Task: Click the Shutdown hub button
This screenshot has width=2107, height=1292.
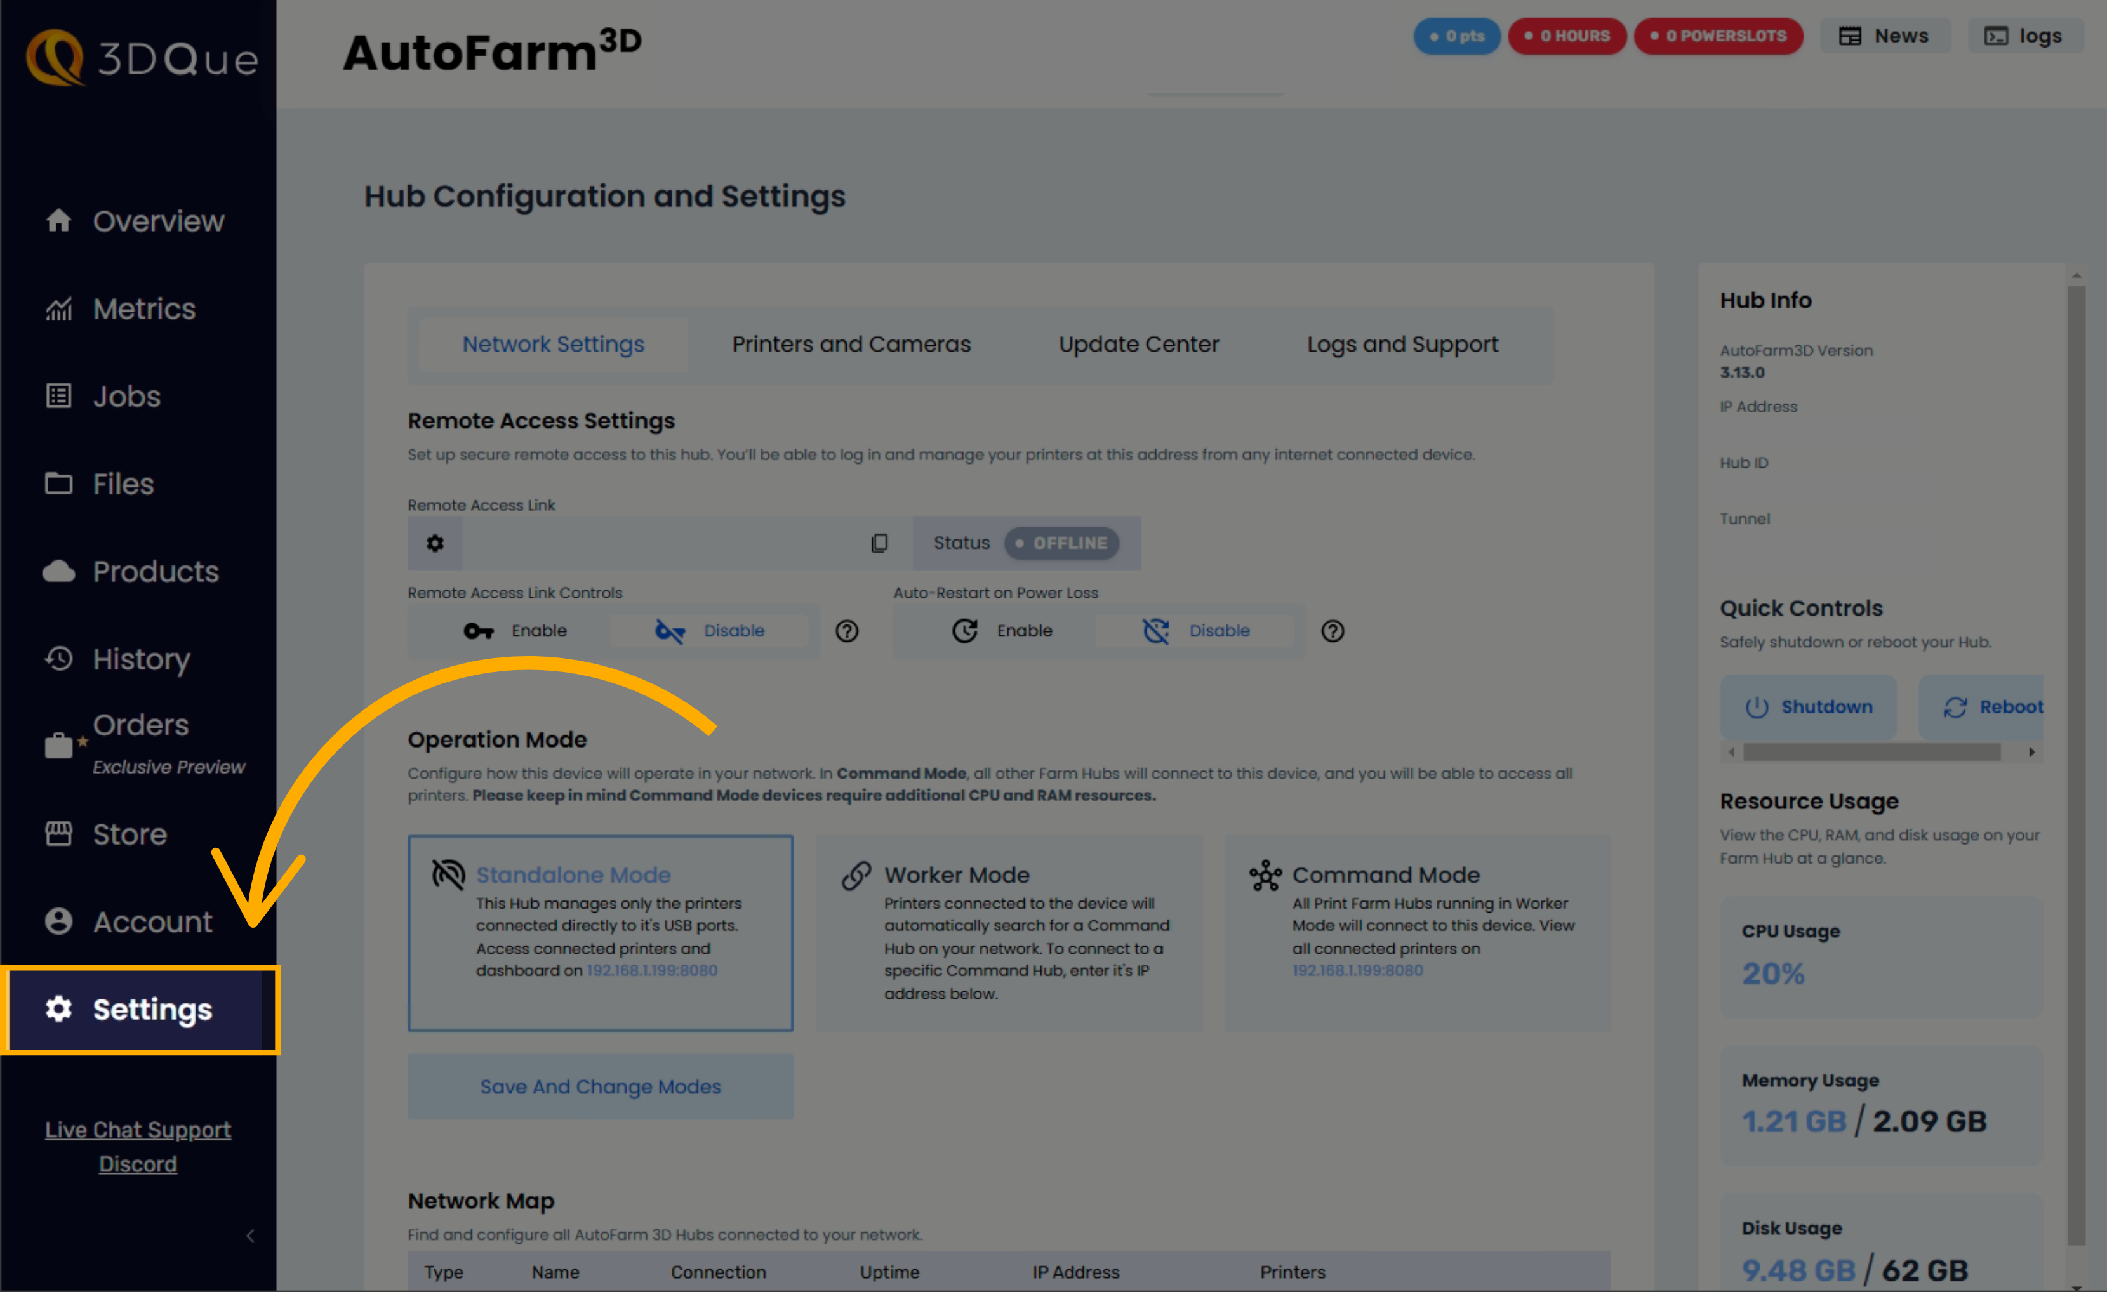Action: 1808,708
